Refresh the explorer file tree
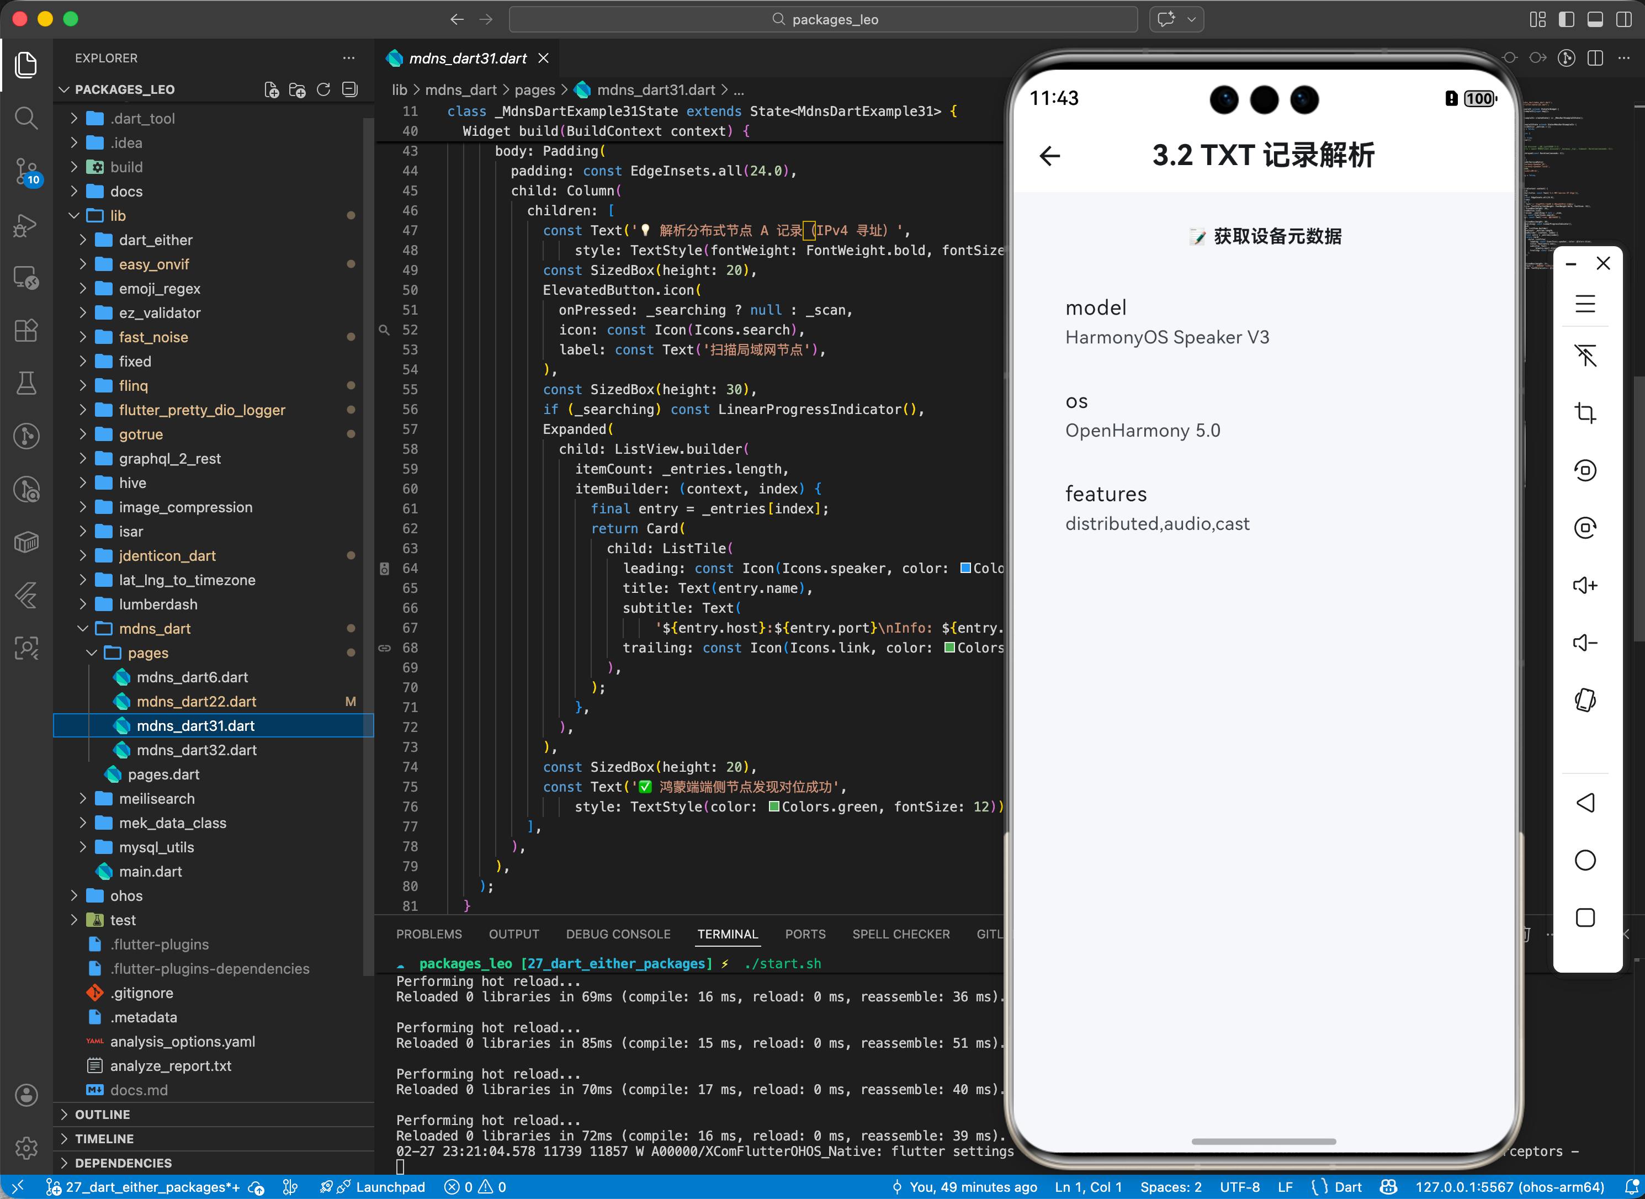This screenshot has width=1645, height=1199. pos(323,89)
